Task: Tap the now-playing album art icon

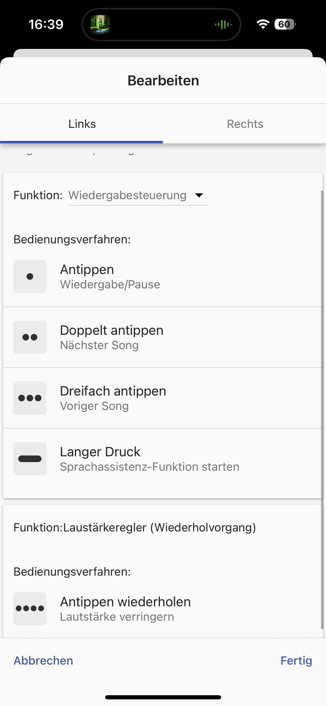Action: (100, 25)
